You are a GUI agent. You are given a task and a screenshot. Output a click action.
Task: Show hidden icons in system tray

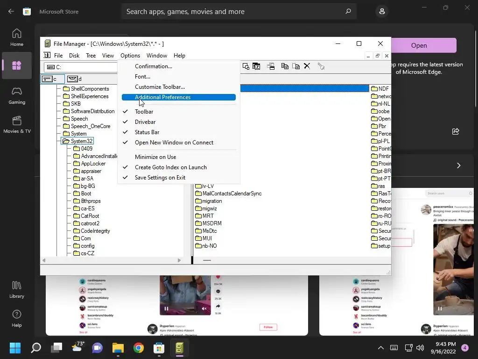point(380,348)
